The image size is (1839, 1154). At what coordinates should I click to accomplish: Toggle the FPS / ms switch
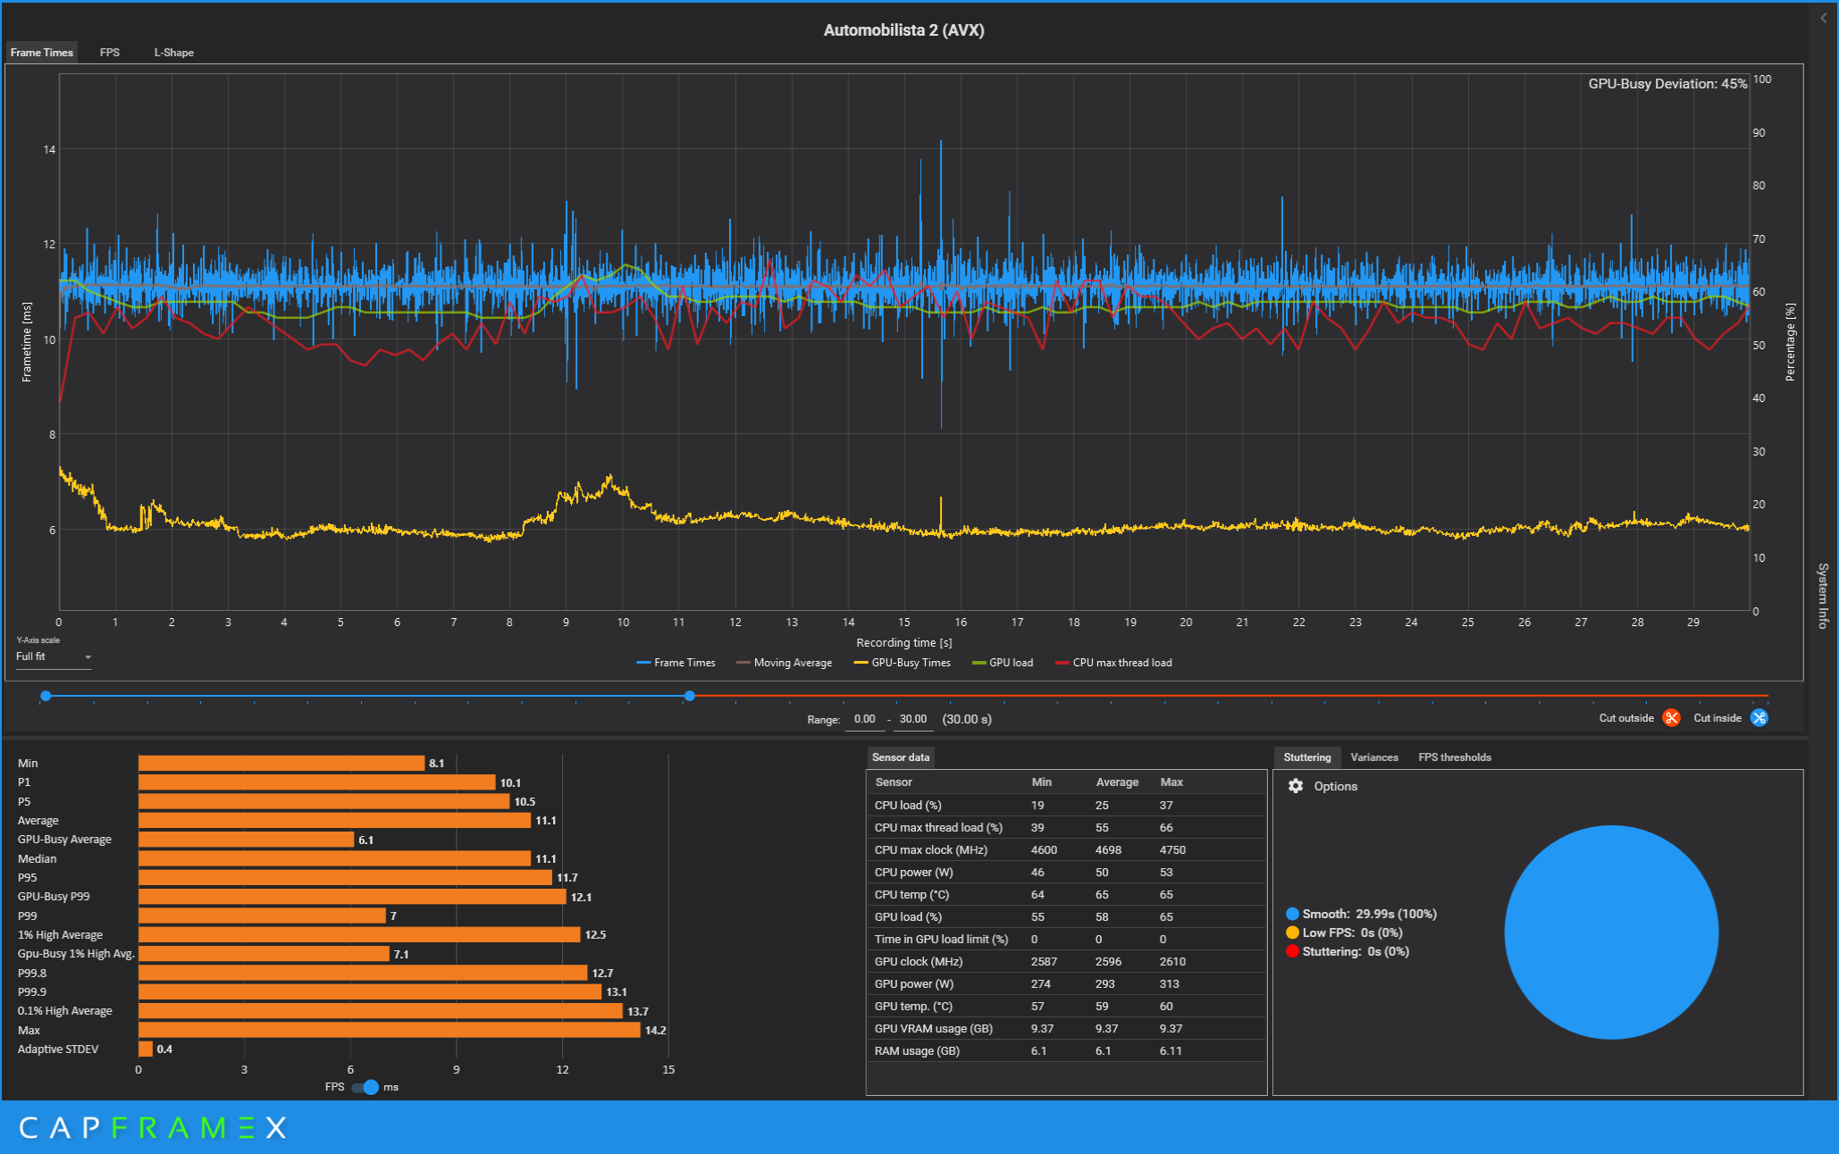pos(365,1087)
